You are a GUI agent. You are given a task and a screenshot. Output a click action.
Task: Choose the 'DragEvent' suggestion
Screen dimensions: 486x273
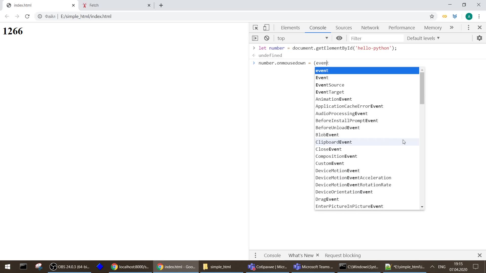coord(367,199)
